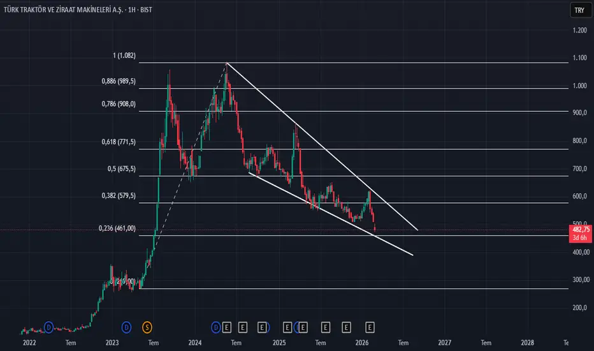594x351 pixels.
Task: Click the 2026 time axis label
Action: pos(362,343)
